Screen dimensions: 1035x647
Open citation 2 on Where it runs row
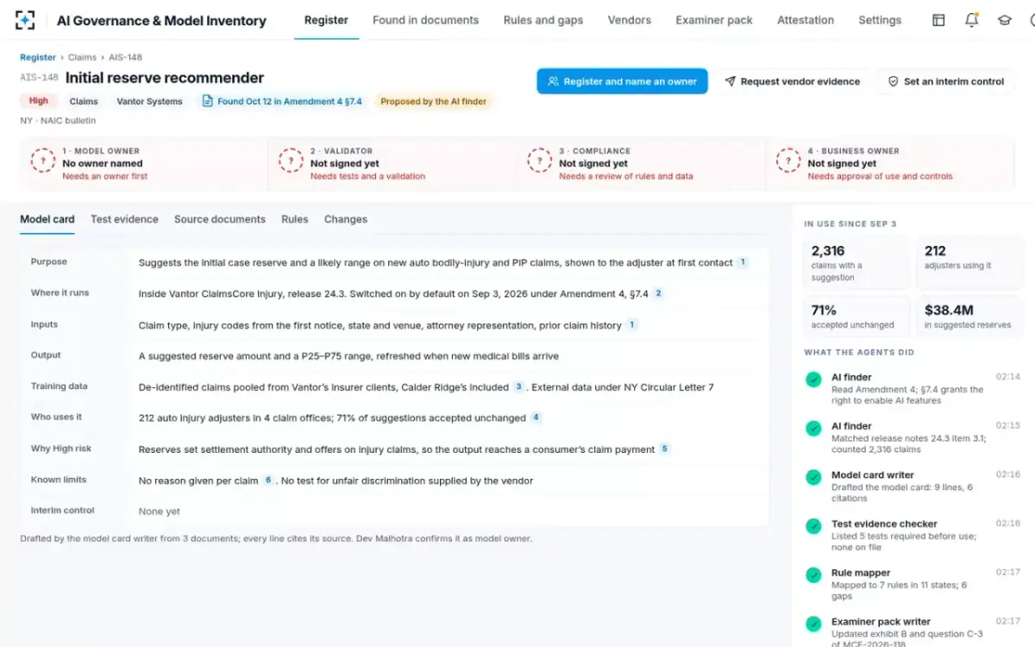coord(658,293)
